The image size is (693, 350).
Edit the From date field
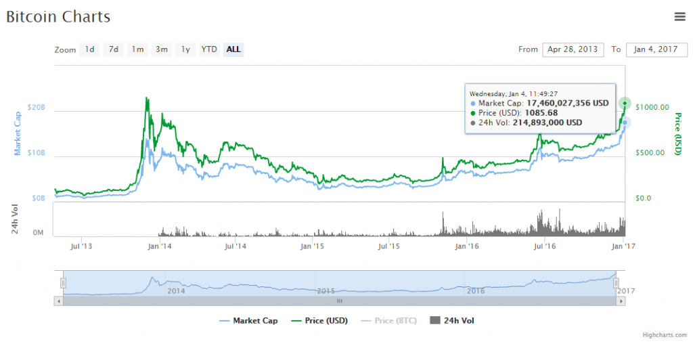573,49
